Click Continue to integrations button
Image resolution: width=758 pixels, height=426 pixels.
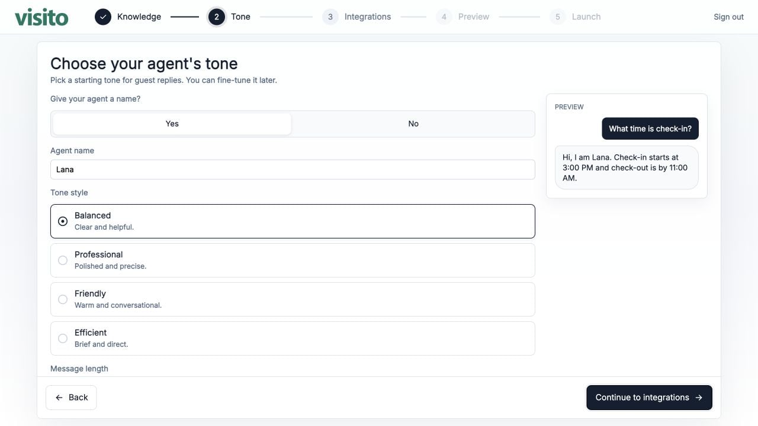[x=649, y=398]
